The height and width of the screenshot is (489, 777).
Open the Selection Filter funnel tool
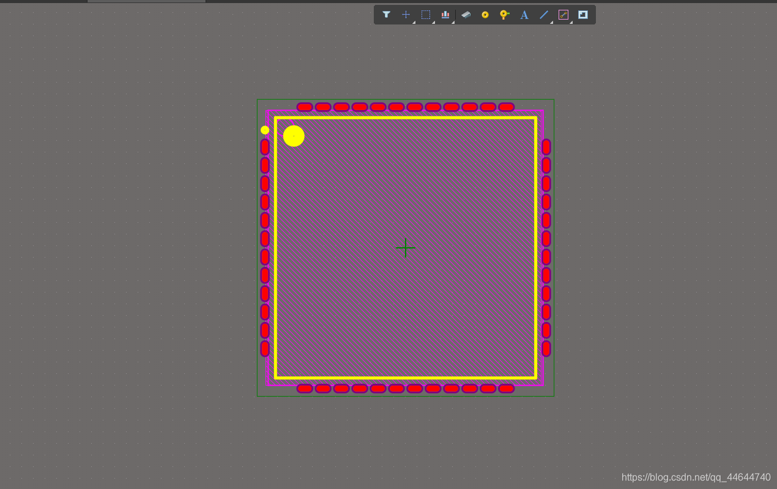click(386, 15)
